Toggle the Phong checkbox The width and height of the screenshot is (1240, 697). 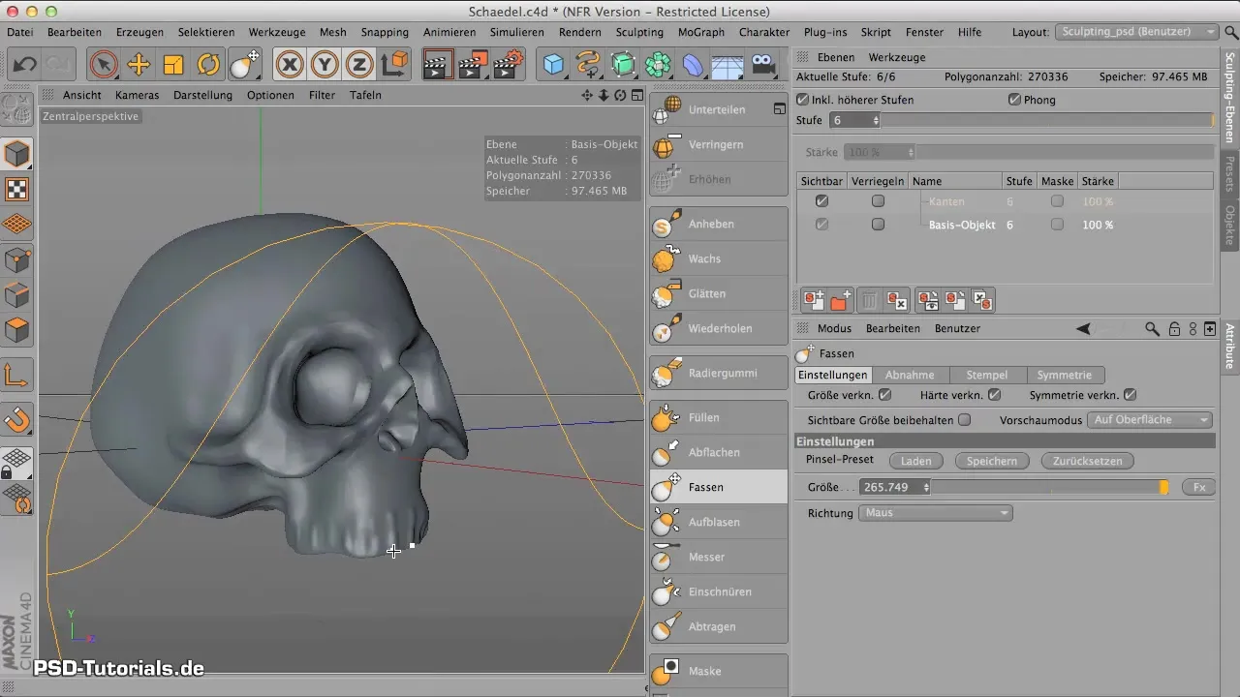[x=1014, y=100]
